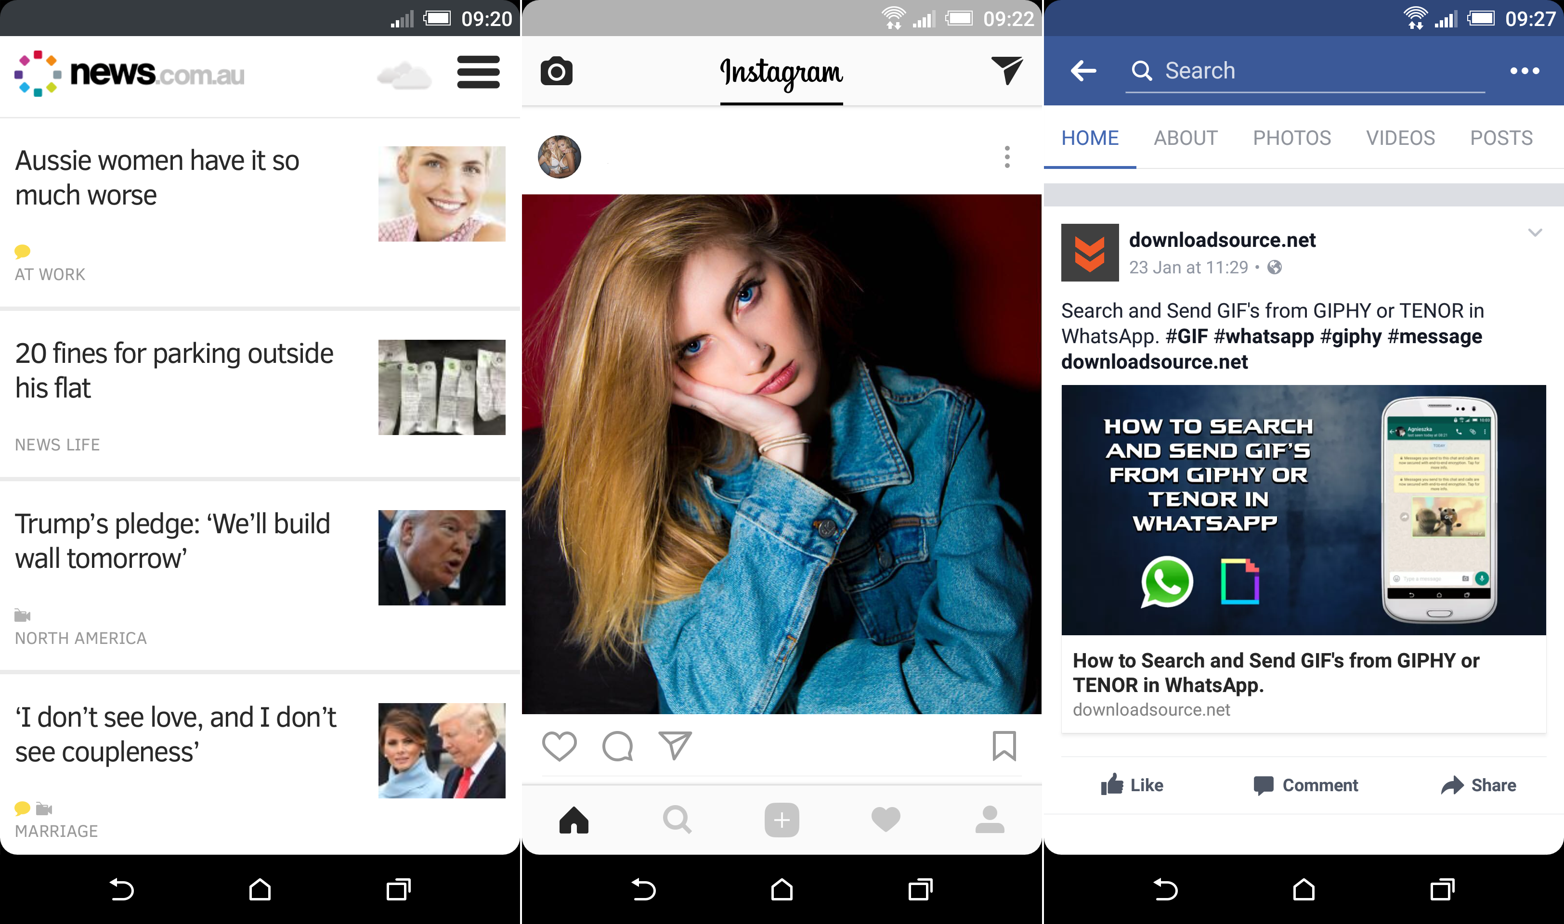
Task: Open comments on the Instagram post
Action: click(x=617, y=746)
